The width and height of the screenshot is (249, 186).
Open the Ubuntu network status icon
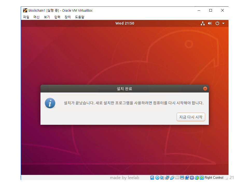pos(203,24)
